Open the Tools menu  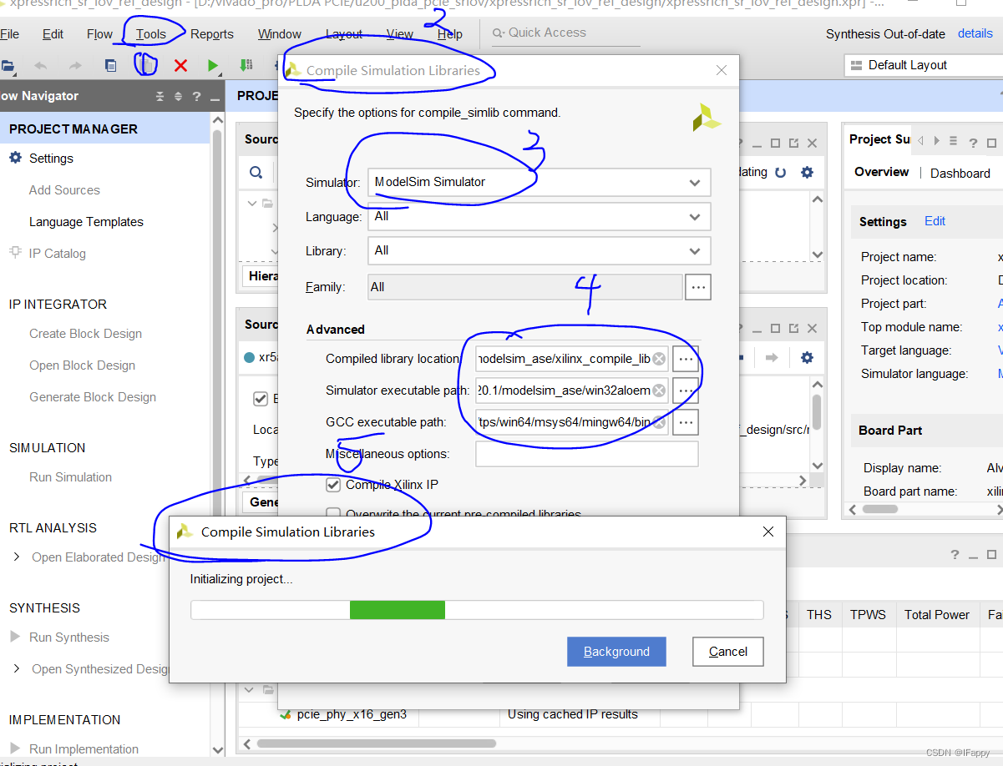[151, 34]
